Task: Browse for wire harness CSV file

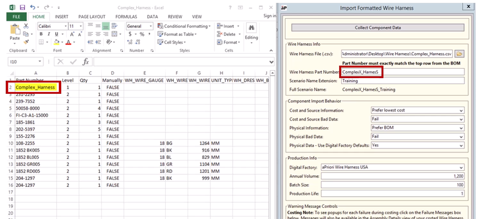Action: click(x=459, y=54)
